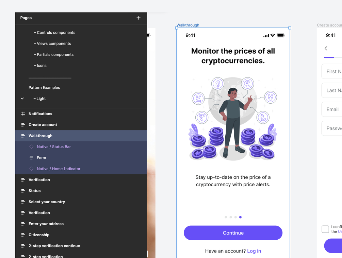Click the Form layer auto-layout icon

point(31,157)
